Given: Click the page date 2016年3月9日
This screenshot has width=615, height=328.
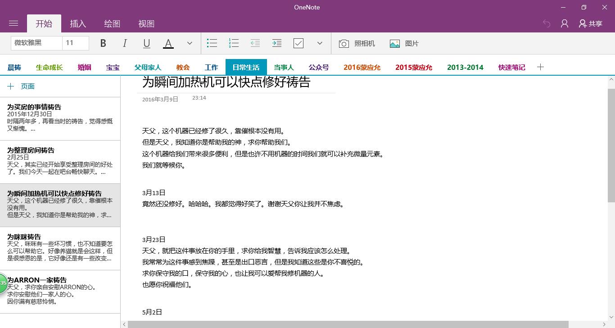Looking at the screenshot, I should [160, 99].
